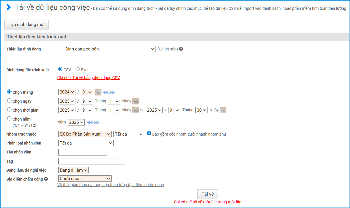Click help icon next to Chỉnh sửa

181,49
